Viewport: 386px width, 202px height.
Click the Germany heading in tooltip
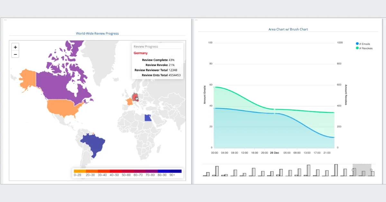(x=141, y=53)
